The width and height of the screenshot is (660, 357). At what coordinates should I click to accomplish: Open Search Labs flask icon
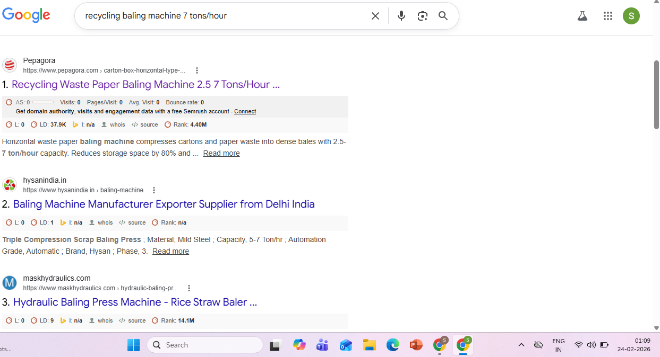coord(582,16)
